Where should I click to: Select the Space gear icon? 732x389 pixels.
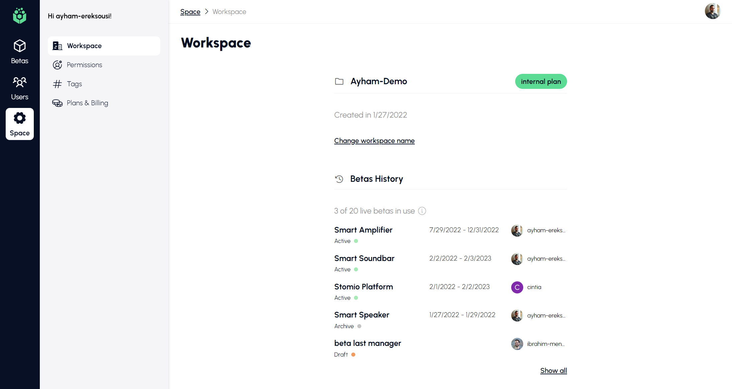pos(19,118)
